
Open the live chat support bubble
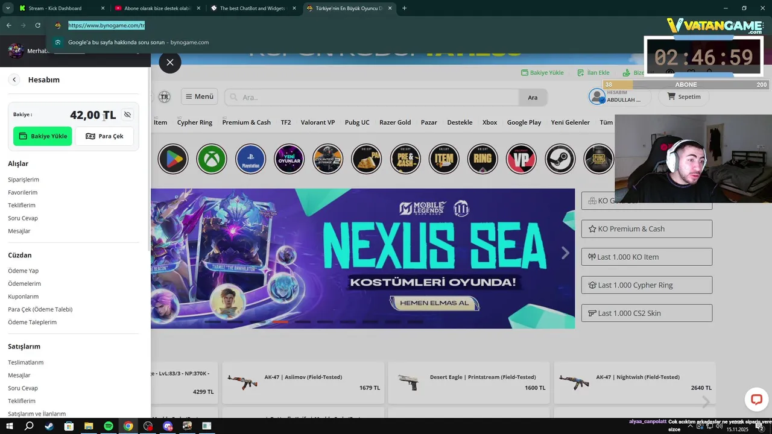[x=756, y=400]
